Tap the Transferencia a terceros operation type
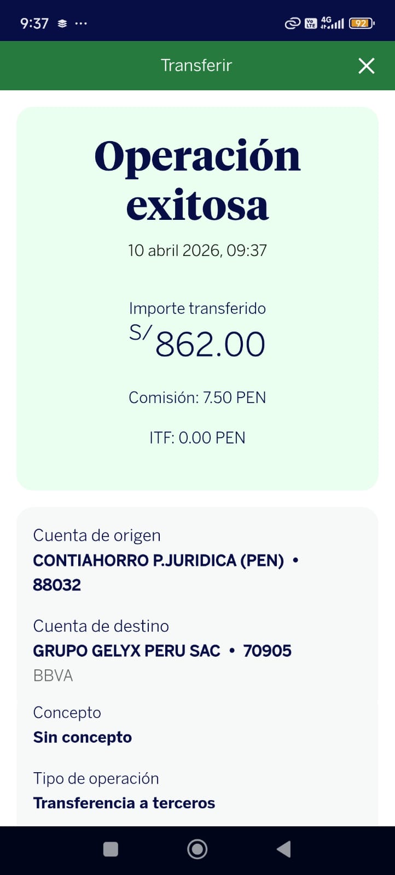The height and width of the screenshot is (875, 395). tap(124, 803)
